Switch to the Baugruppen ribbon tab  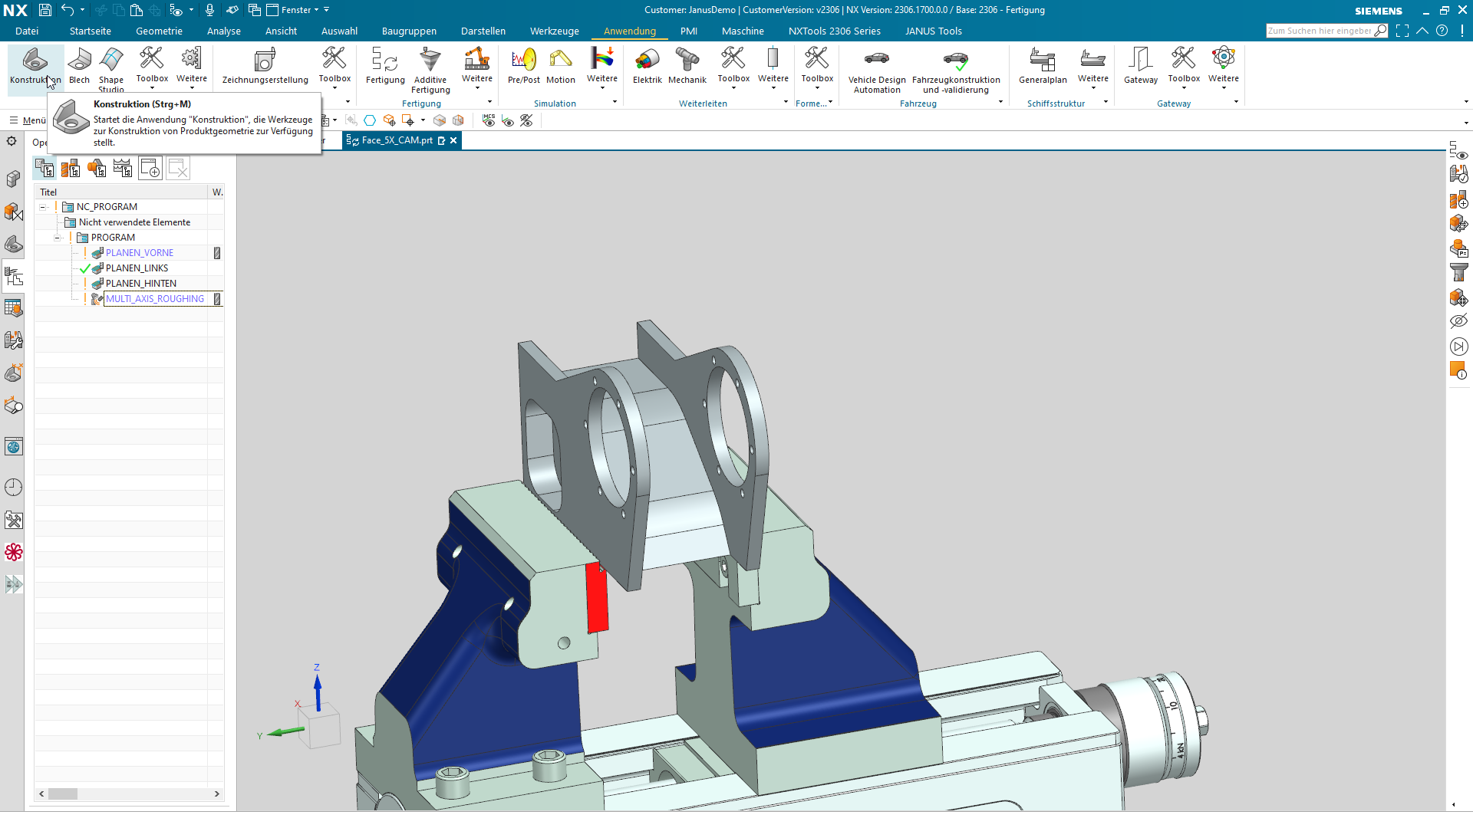tap(409, 31)
